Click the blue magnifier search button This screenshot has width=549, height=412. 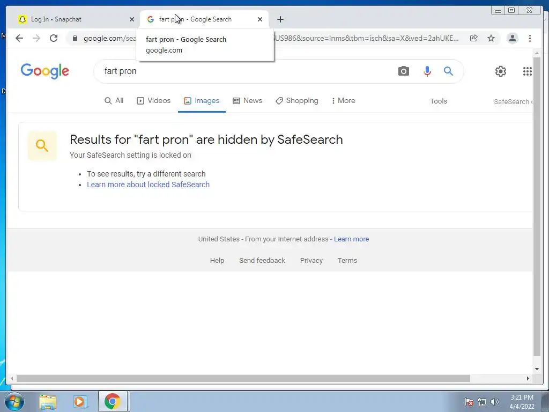pyautogui.click(x=448, y=71)
